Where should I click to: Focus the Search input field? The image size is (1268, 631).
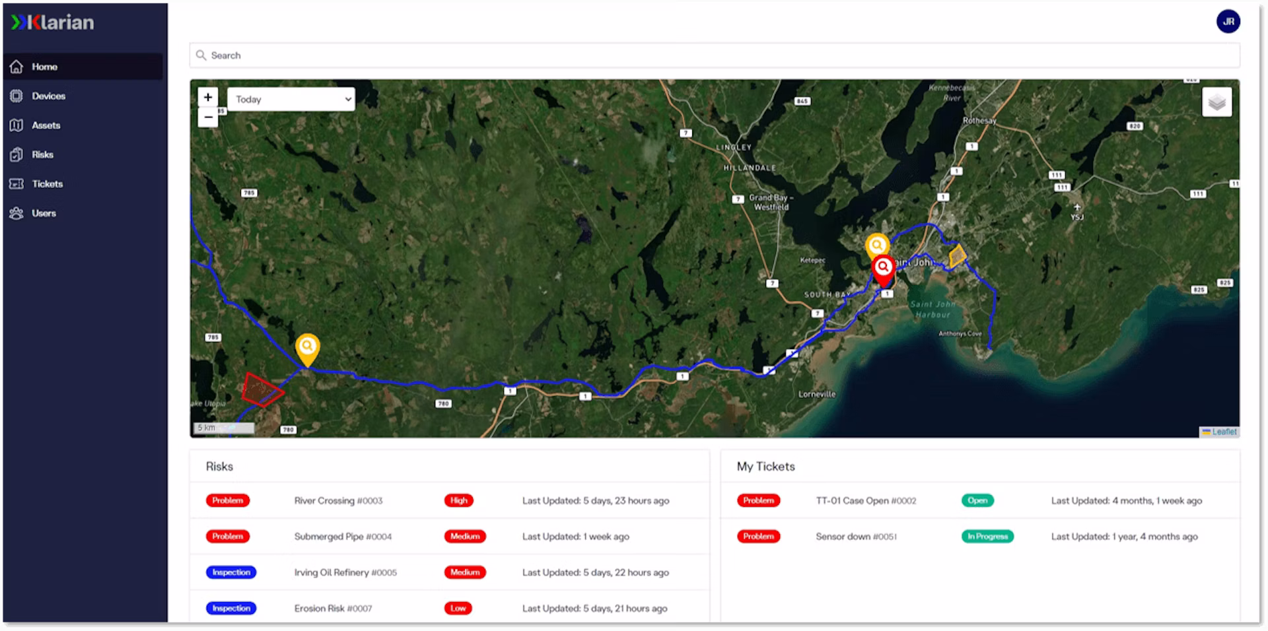(715, 55)
